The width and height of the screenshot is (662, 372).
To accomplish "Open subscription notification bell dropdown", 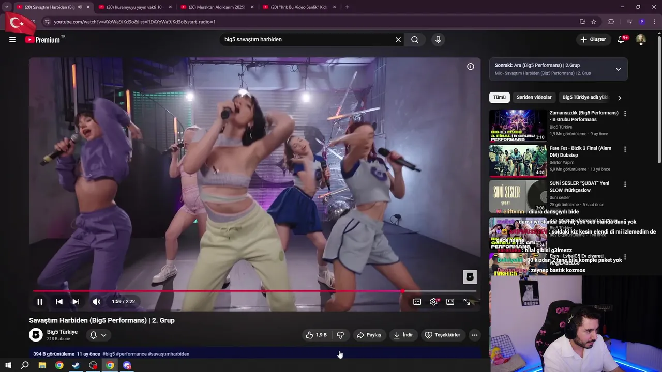I will click(x=98, y=335).
